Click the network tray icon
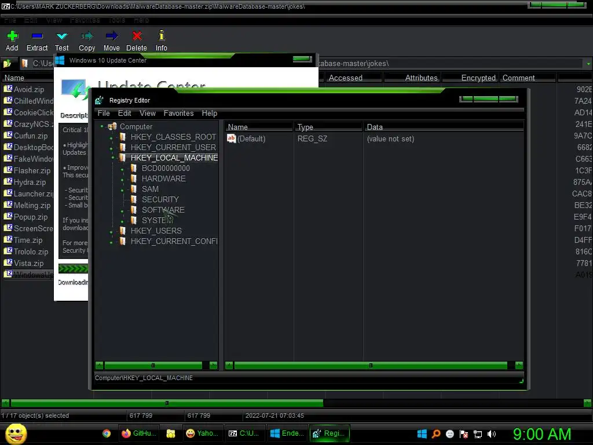Screen dimensions: 593x445 point(478,434)
